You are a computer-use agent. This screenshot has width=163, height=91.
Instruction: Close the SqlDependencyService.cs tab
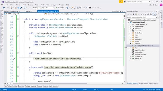click(58, 11)
